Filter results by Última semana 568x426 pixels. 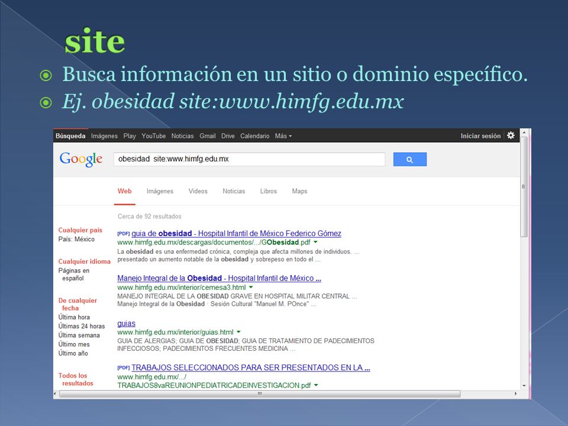tap(79, 335)
